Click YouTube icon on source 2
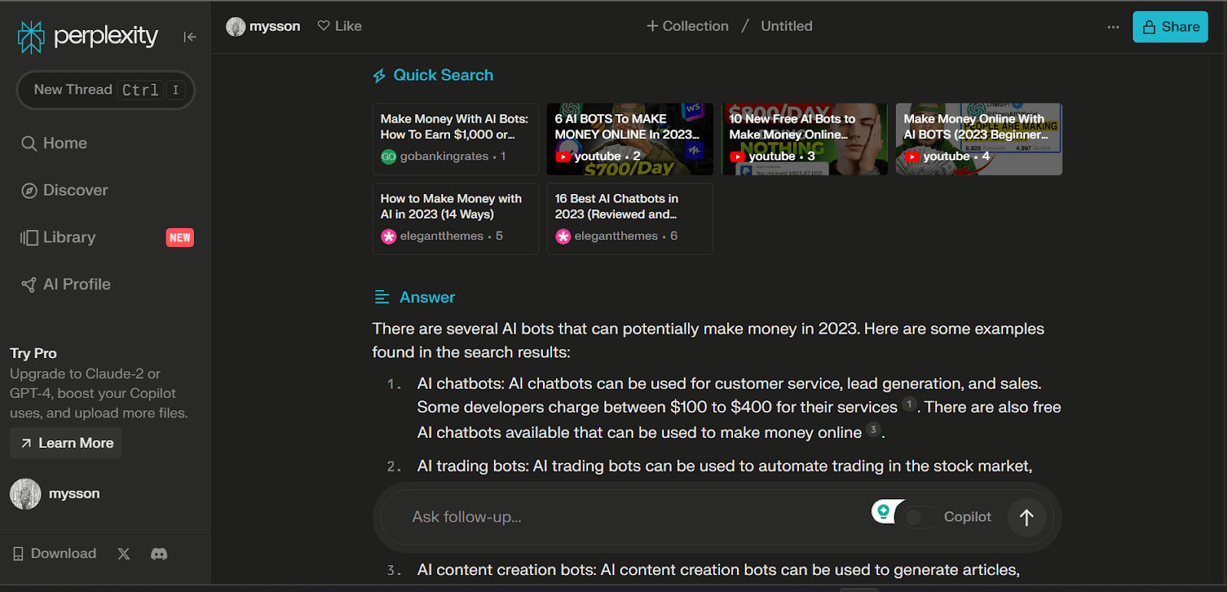Viewport: 1227px width, 592px height. [563, 156]
